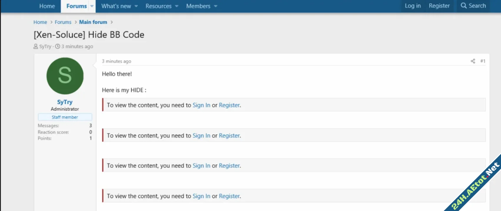Open the Members dropdown arrow

[x=216, y=6]
